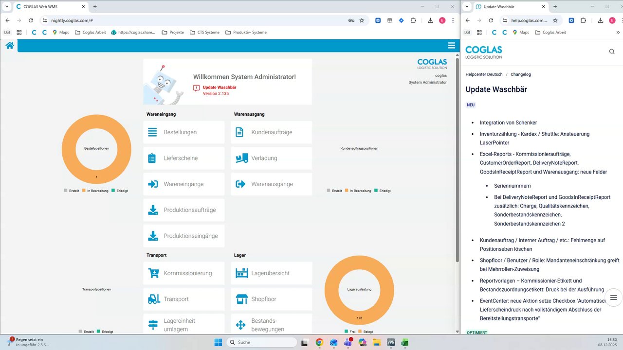Open Shopfloor store tile
Screen dimensions: 623x350
pos(272,299)
